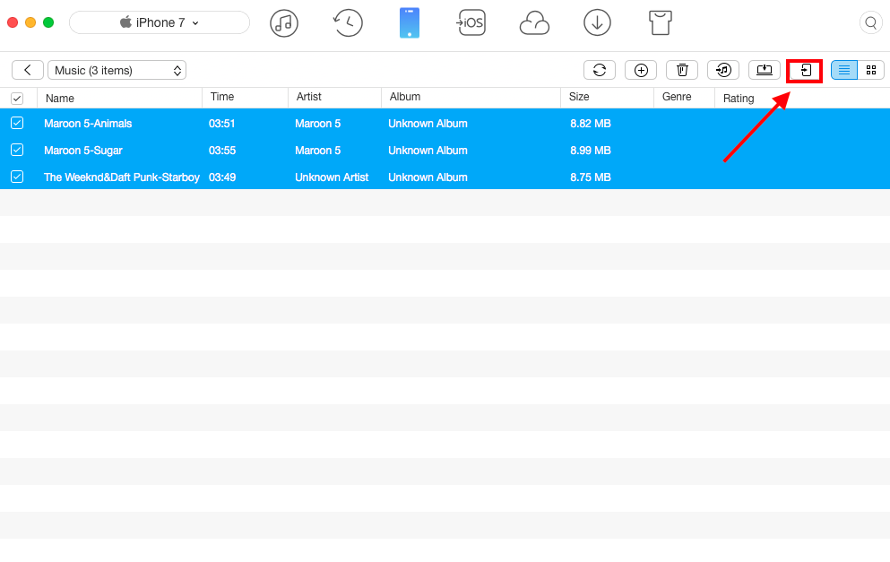
Task: Click Unknown Album in Animals row
Action: tap(428, 123)
